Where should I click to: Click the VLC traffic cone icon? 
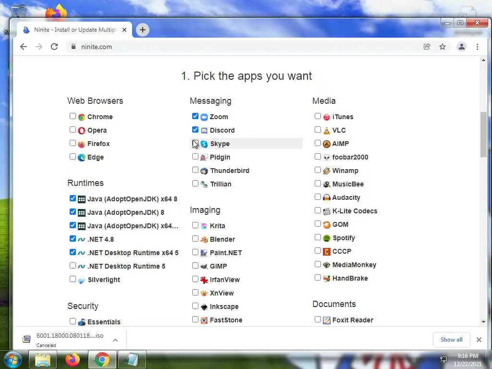pyautogui.click(x=327, y=131)
